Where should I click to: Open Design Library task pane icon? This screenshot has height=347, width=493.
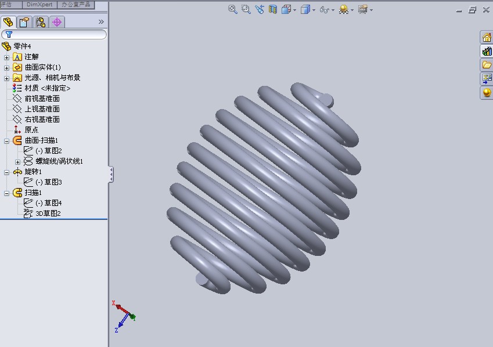487,51
